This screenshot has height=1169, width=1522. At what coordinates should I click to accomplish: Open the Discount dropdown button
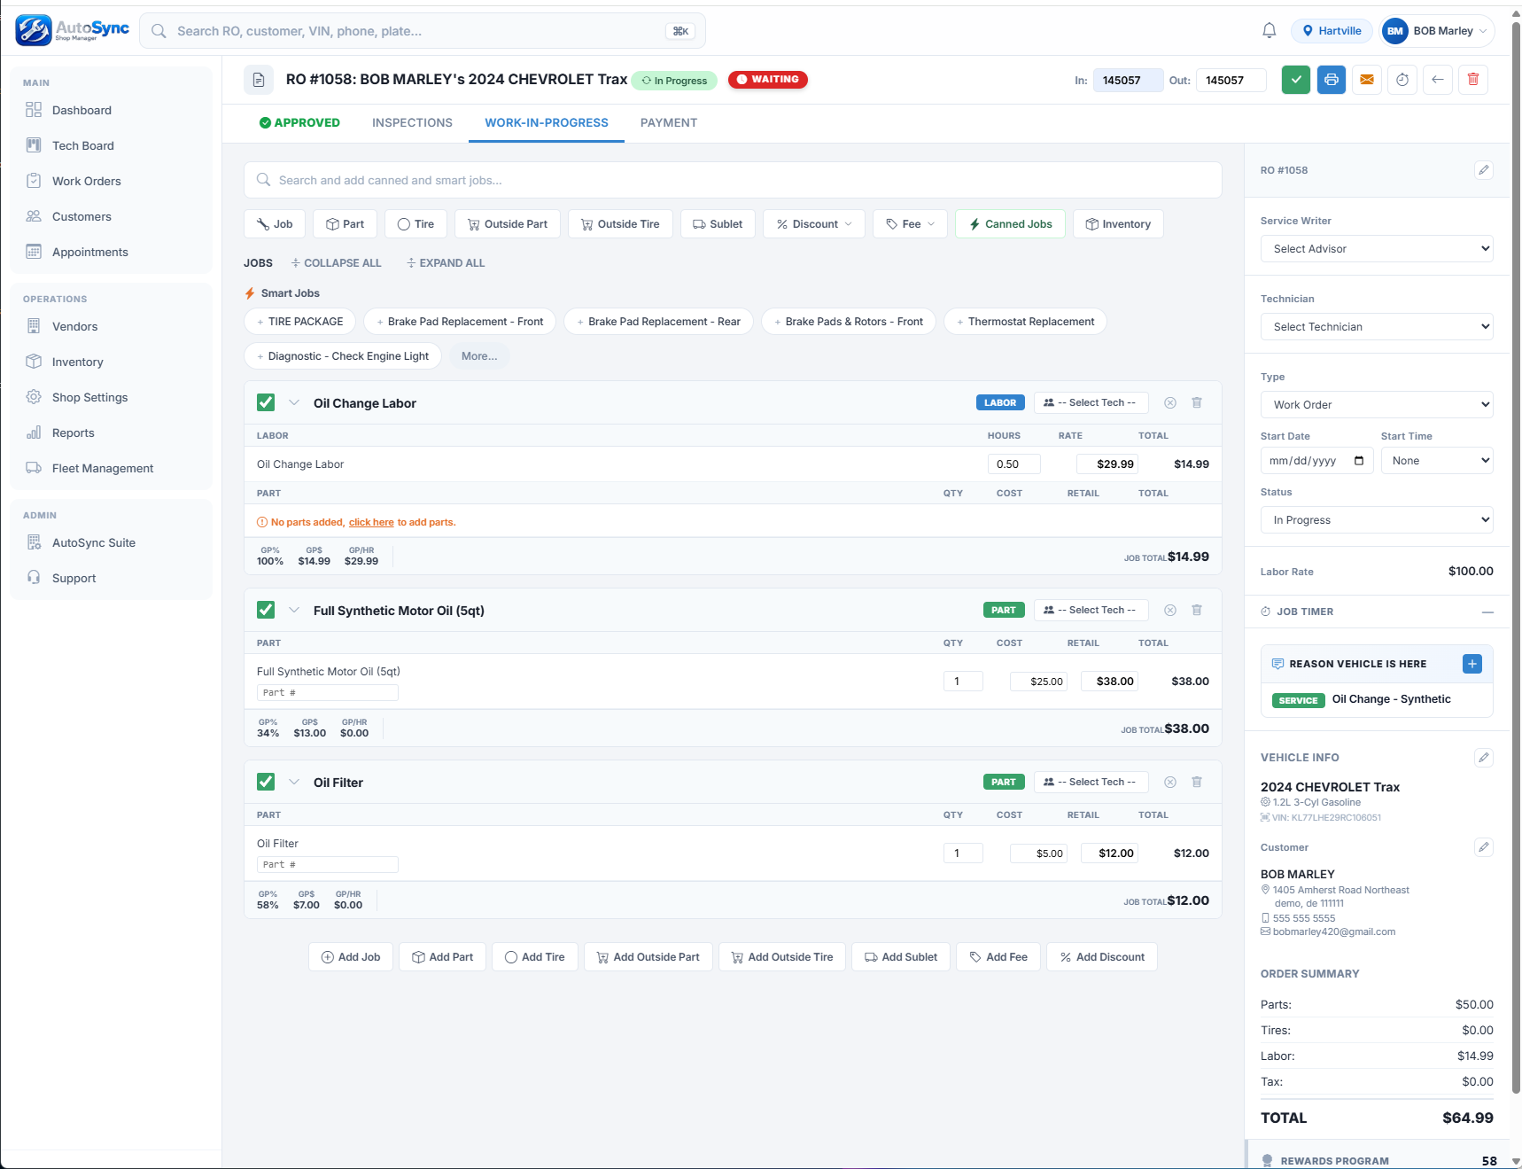tap(814, 224)
